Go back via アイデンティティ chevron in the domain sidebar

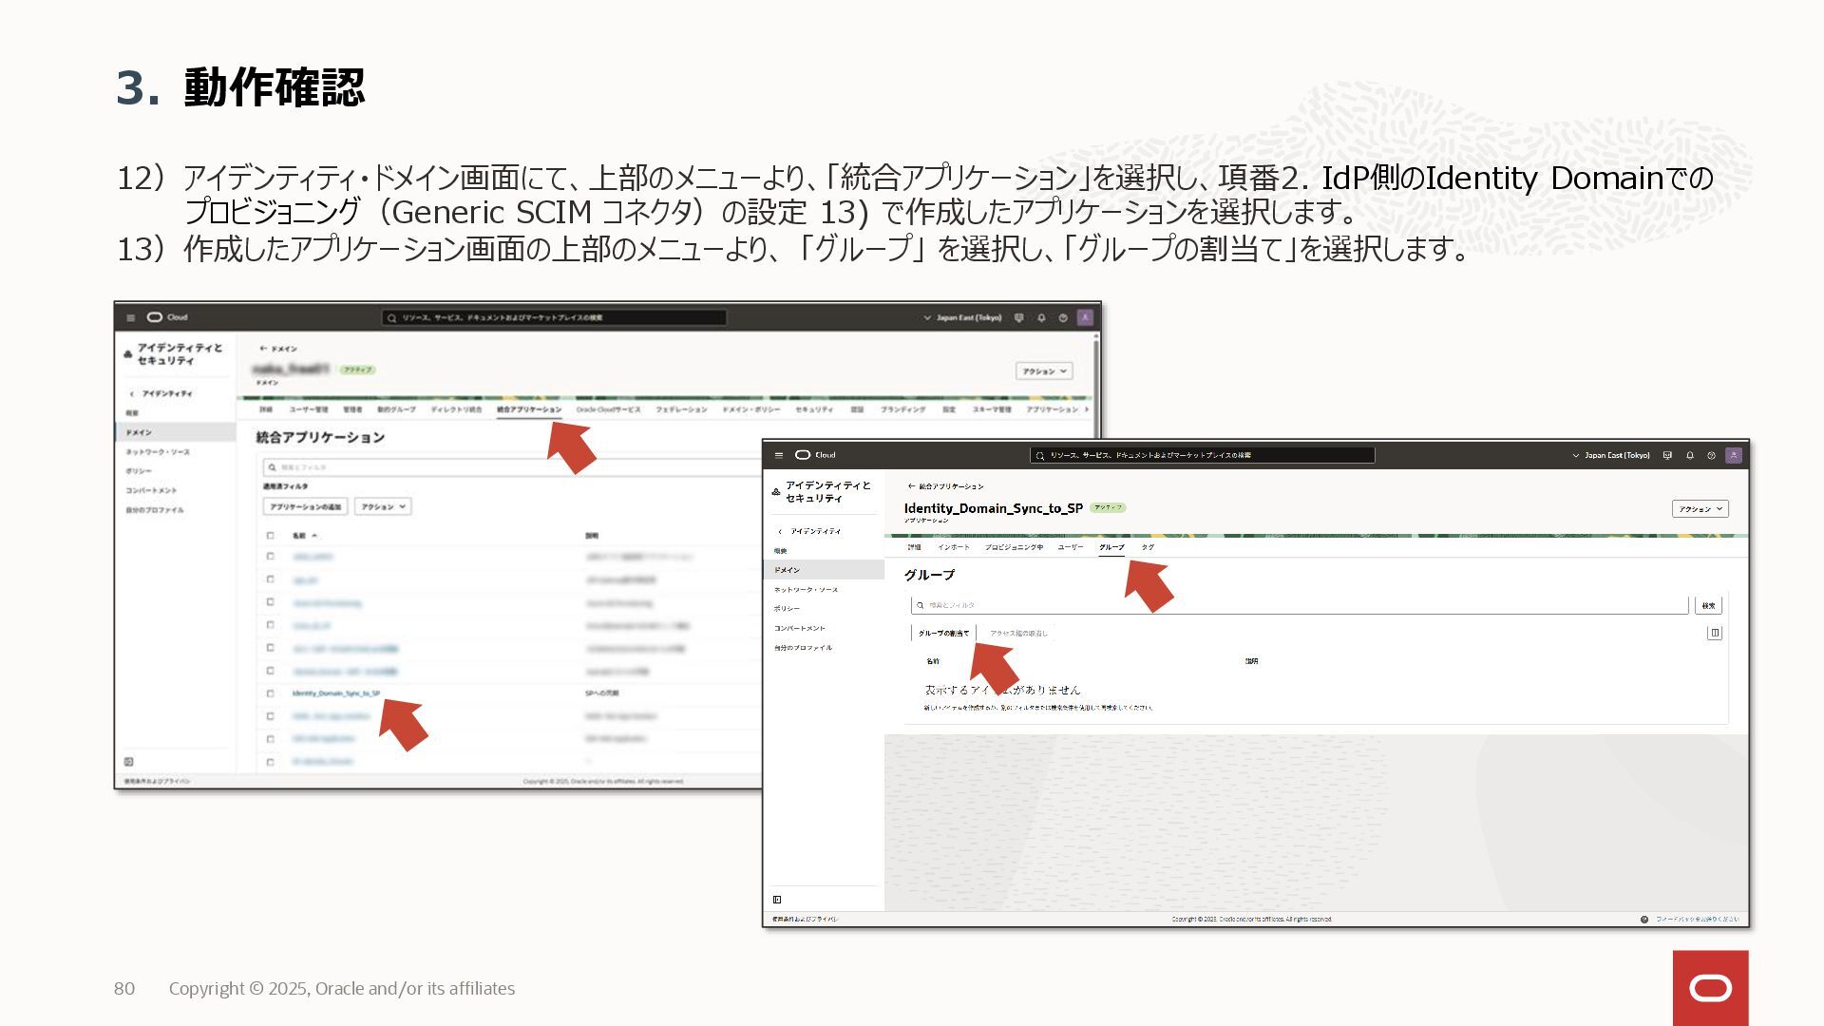point(131,393)
